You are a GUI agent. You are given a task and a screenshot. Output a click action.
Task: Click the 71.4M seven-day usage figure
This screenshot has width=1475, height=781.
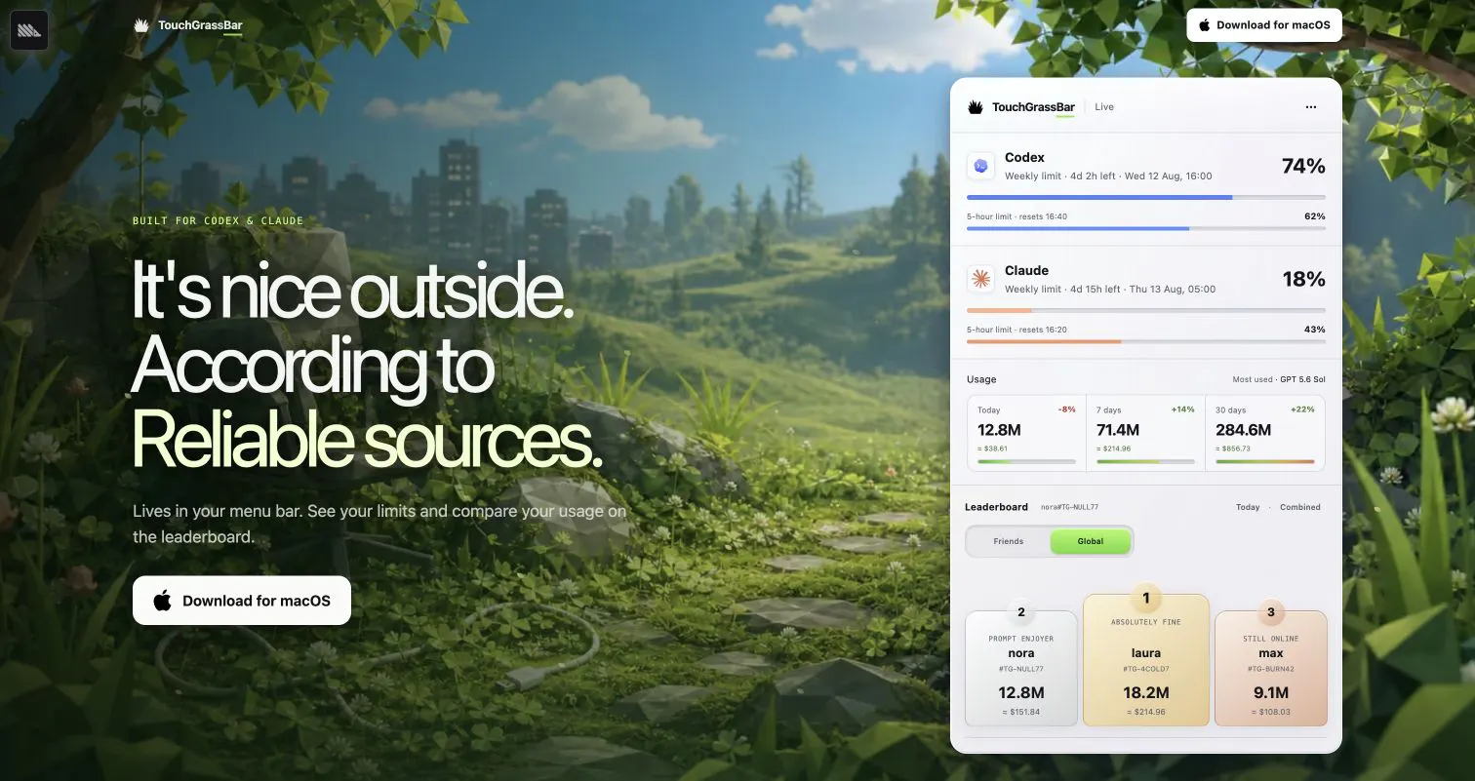(1118, 430)
